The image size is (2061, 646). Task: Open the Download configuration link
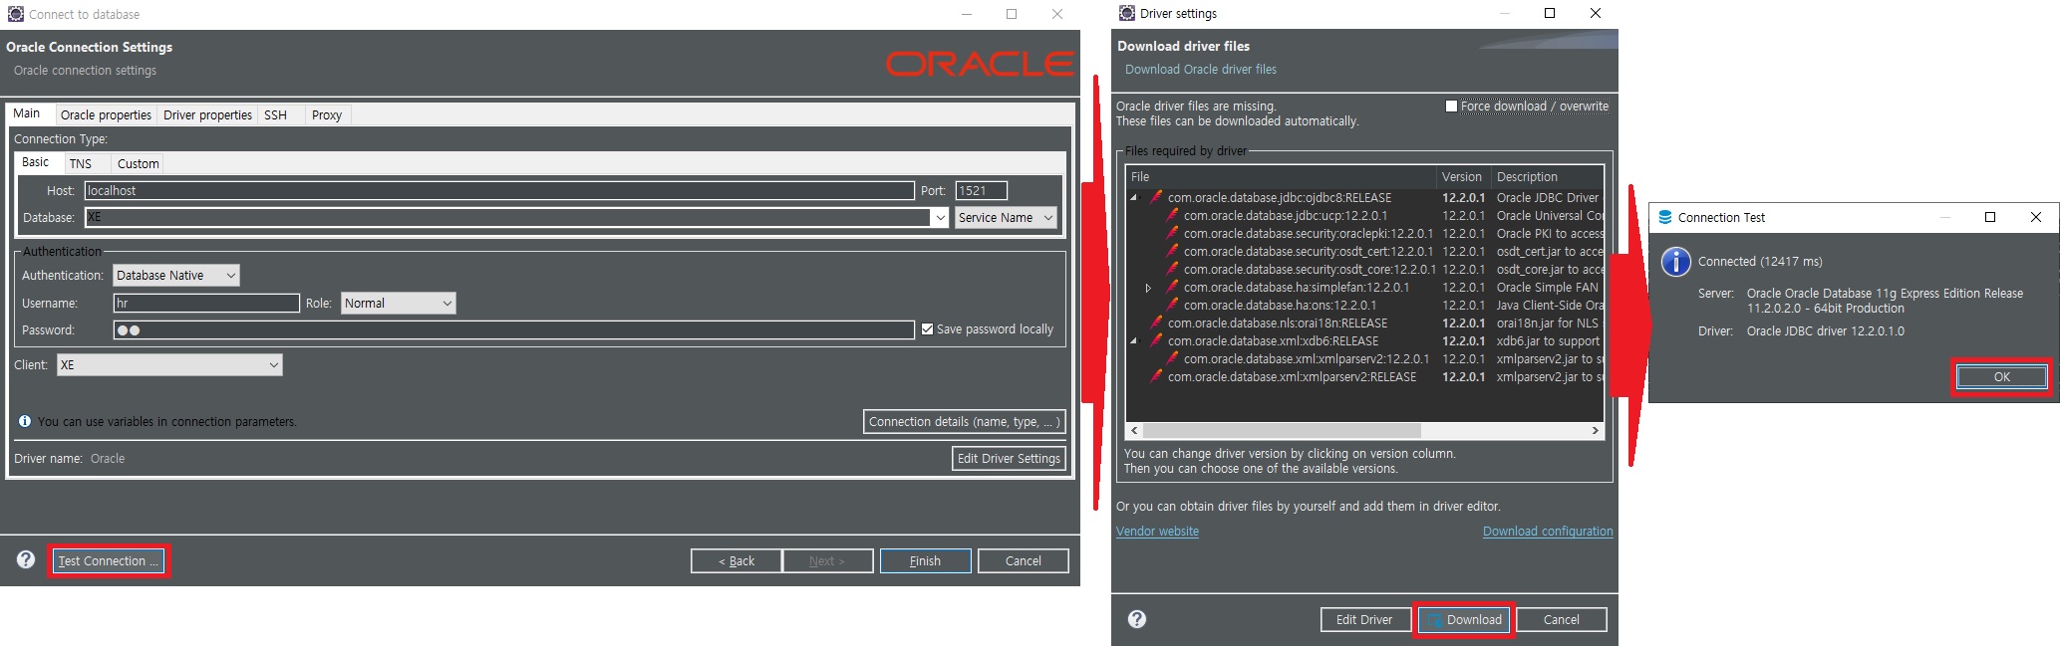tap(1548, 531)
